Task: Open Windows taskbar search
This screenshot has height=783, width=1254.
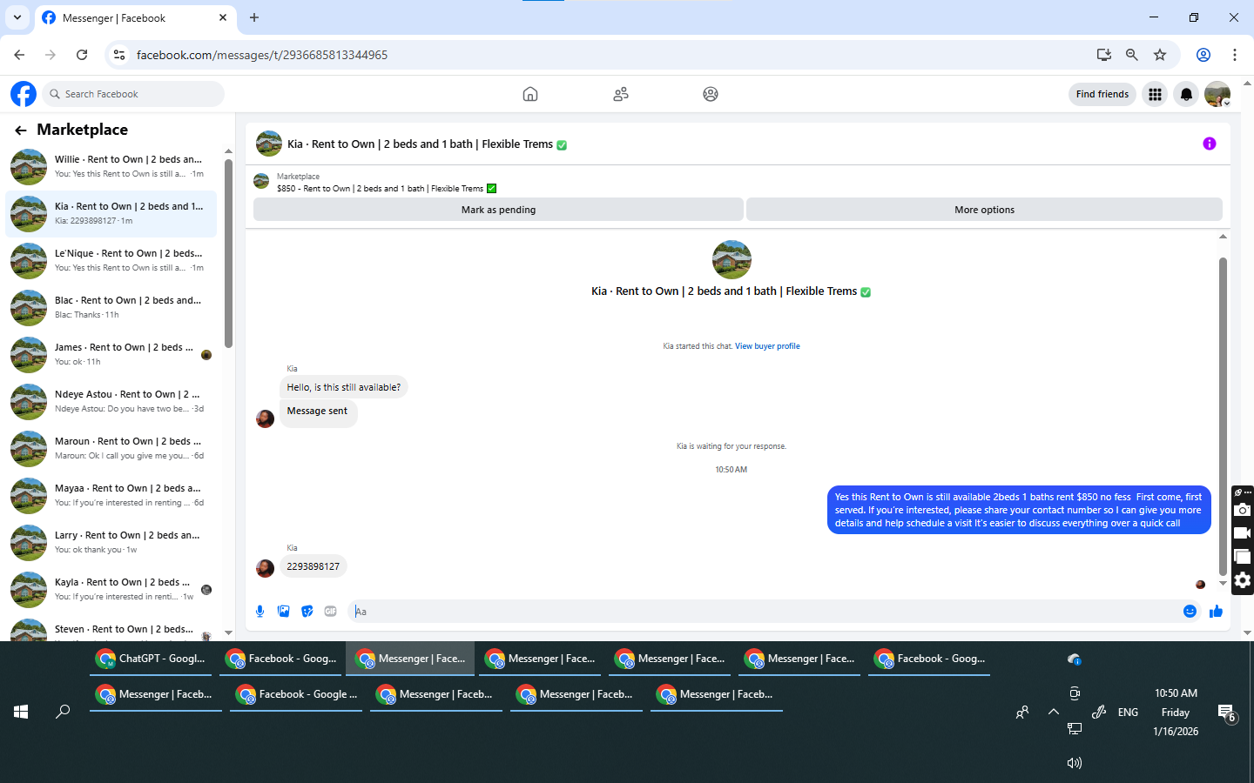Action: pyautogui.click(x=63, y=712)
